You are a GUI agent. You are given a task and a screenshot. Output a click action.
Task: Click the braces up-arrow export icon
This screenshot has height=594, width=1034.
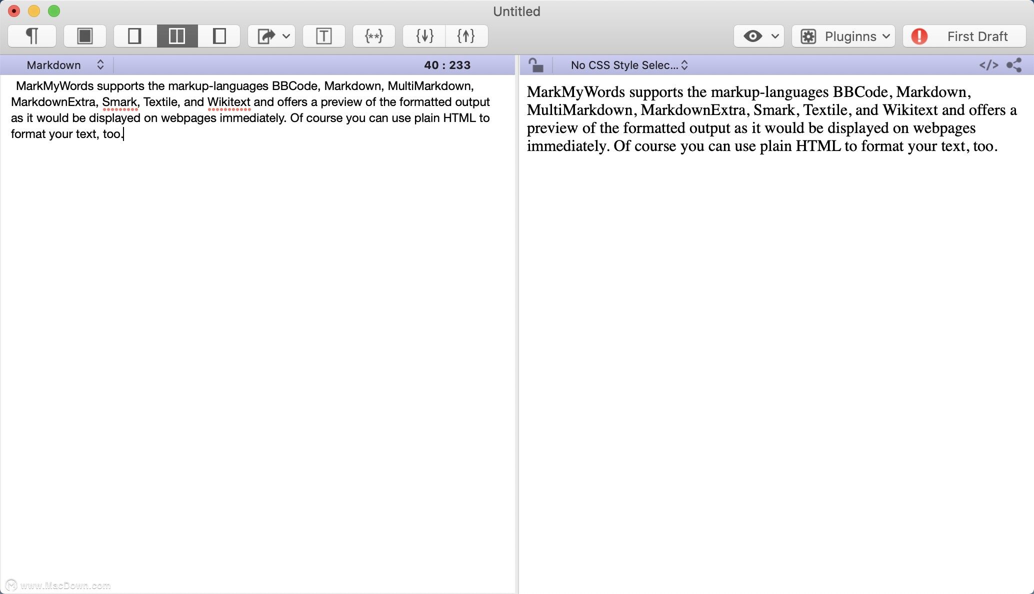click(466, 36)
